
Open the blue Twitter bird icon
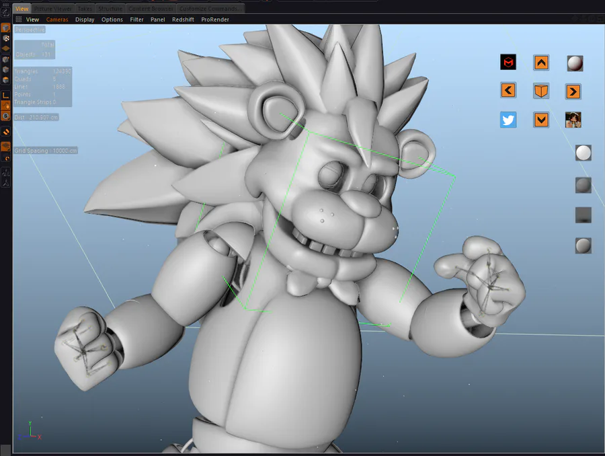508,120
